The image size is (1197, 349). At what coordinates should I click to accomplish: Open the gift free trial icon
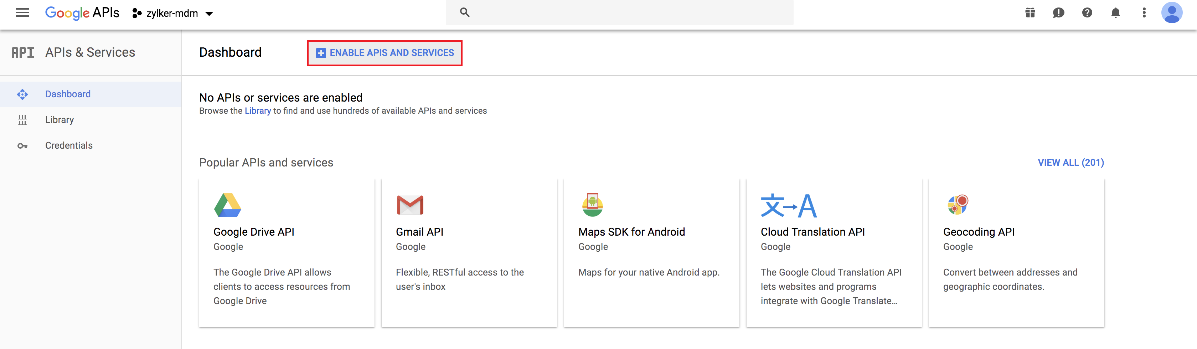click(x=1030, y=13)
